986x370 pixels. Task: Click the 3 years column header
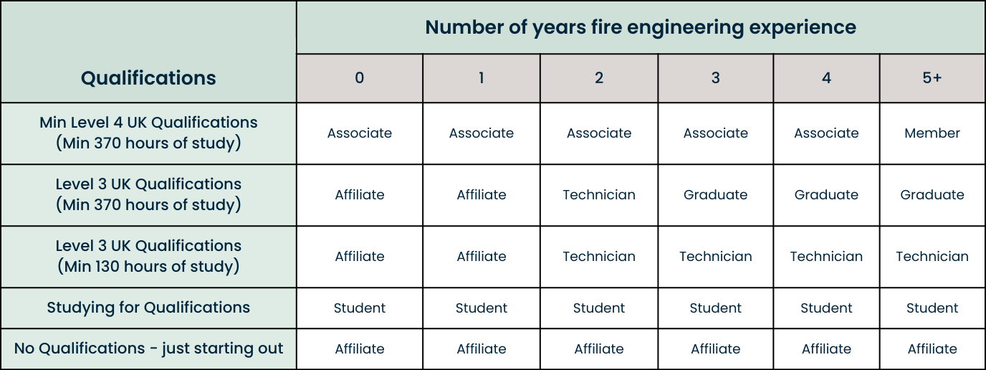(x=716, y=78)
